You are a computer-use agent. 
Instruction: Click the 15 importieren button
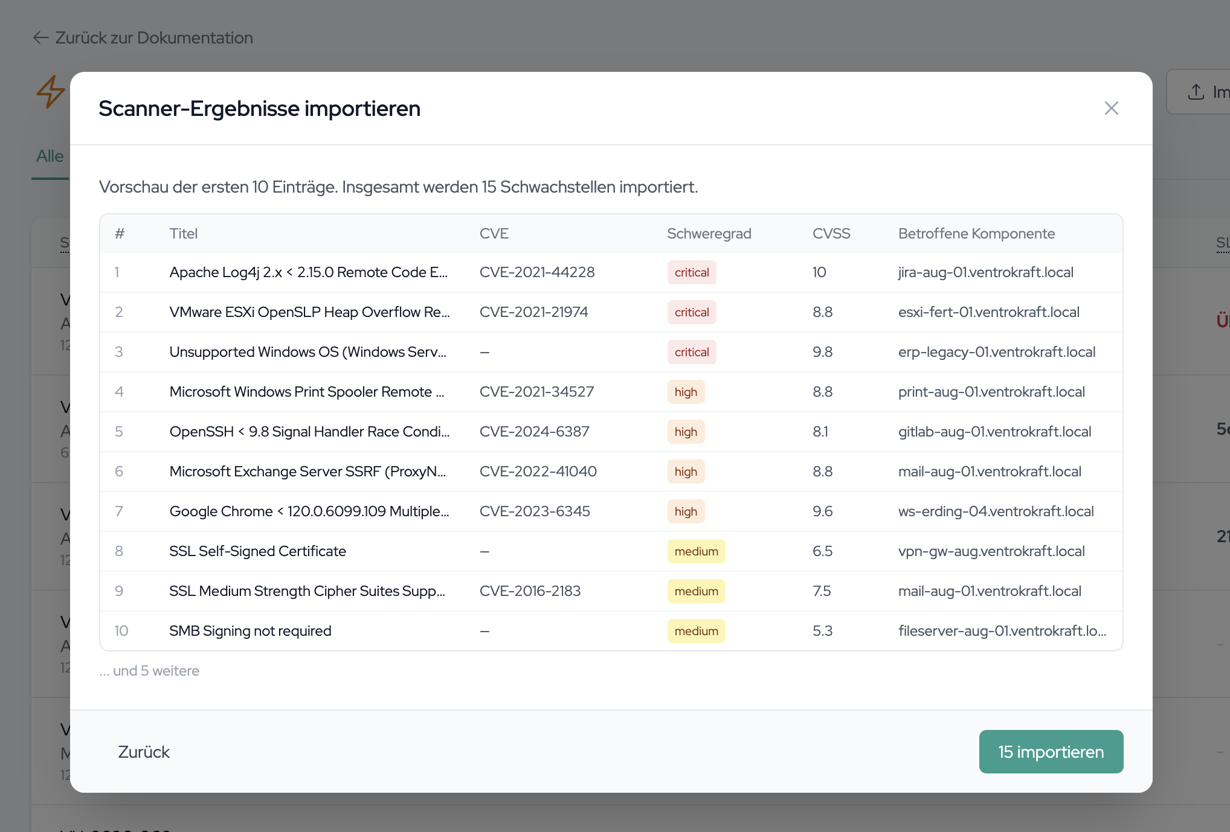pyautogui.click(x=1051, y=752)
